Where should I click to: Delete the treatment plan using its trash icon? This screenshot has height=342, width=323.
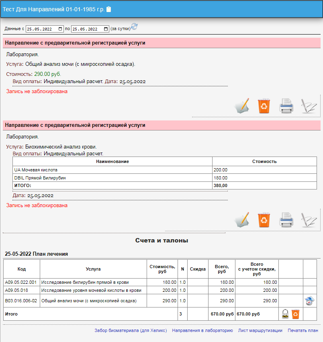pos(295,314)
